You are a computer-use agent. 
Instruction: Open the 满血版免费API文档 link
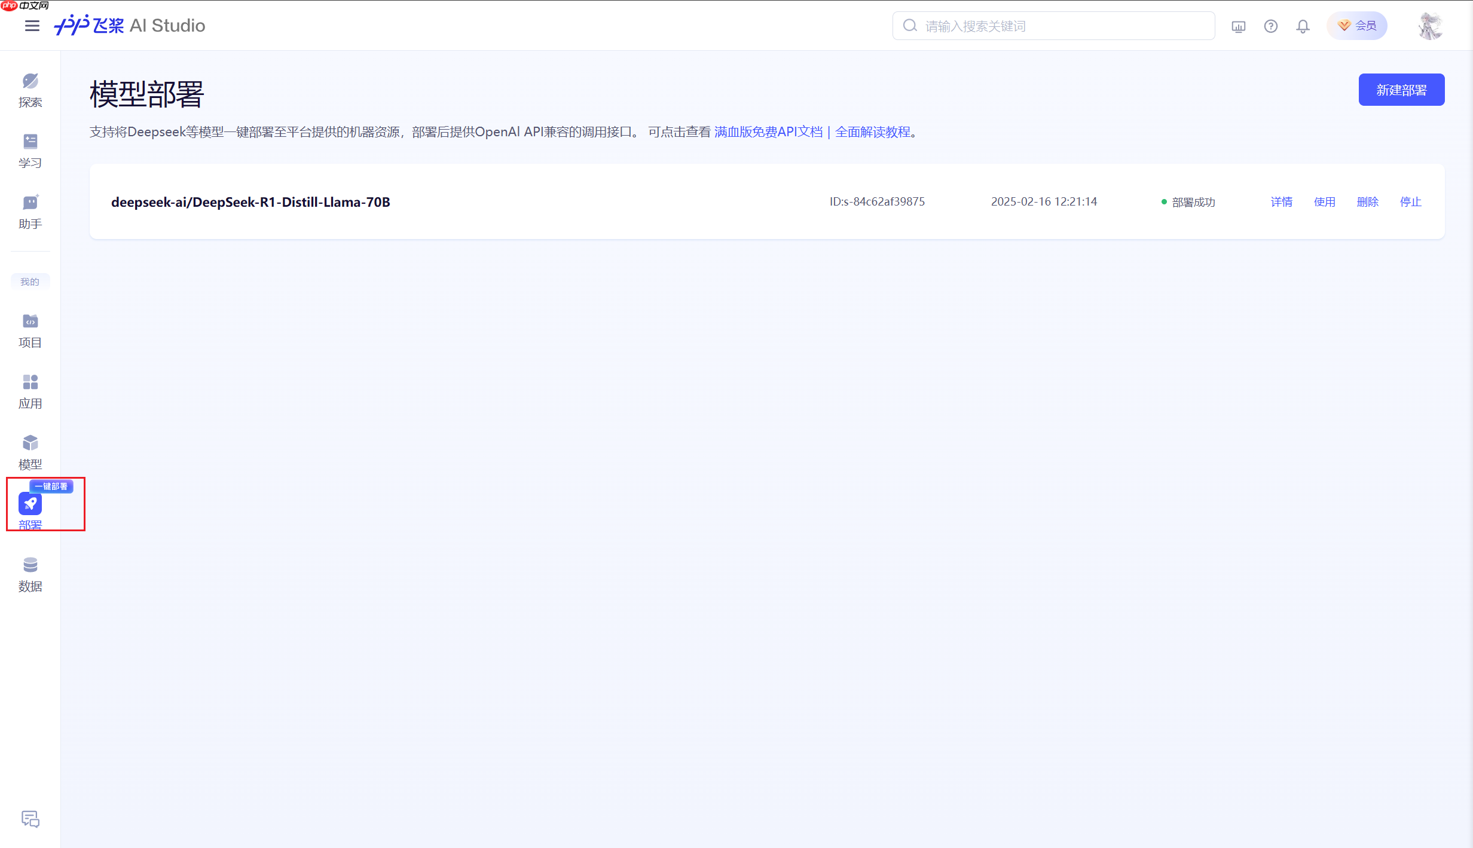769,131
